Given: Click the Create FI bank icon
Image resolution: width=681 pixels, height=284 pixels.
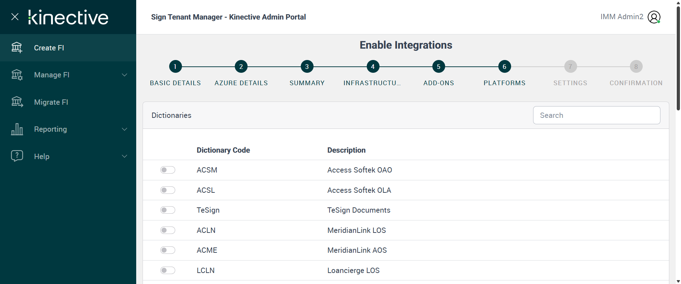Looking at the screenshot, I should (x=17, y=47).
